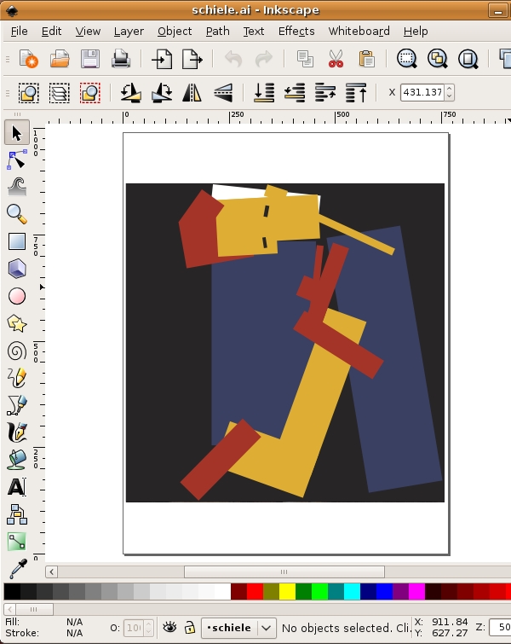The width and height of the screenshot is (511, 644).
Task: Open the File menu
Action: coord(20,32)
